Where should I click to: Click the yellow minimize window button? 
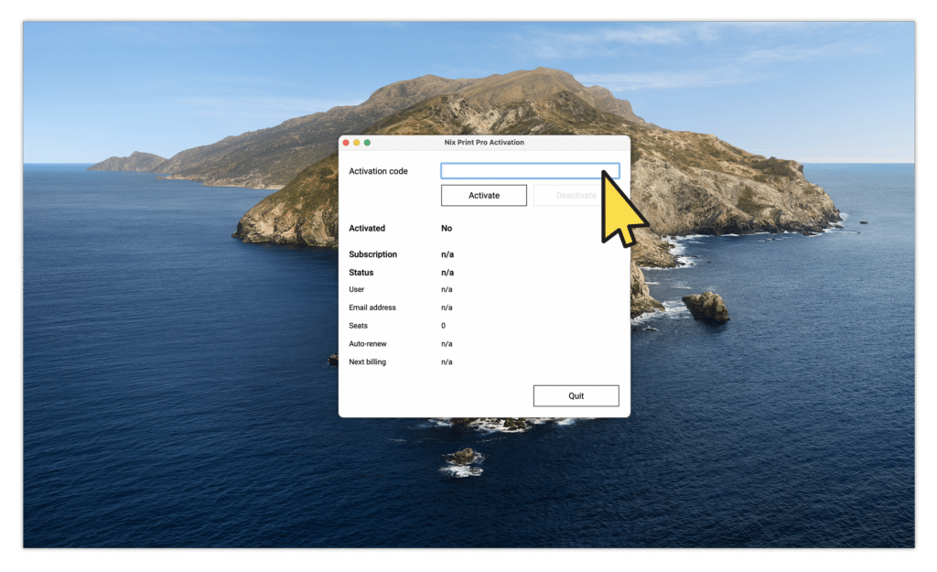coord(358,144)
